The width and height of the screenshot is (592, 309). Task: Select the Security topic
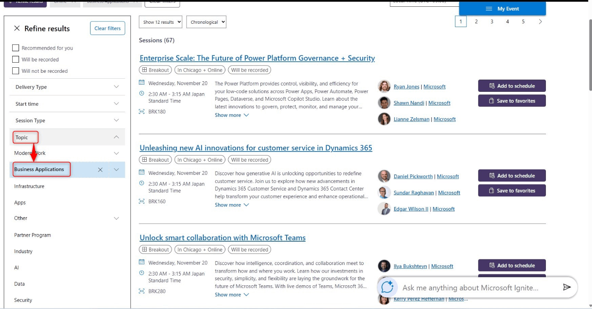click(23, 300)
